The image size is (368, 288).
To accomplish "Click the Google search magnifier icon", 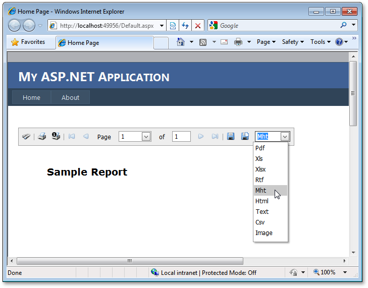I will tap(343, 25).
